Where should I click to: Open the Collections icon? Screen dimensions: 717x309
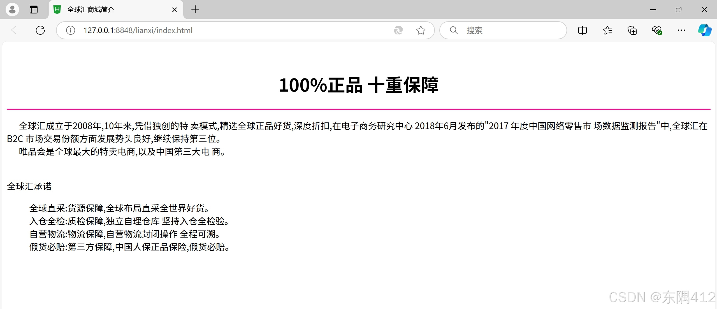click(x=632, y=30)
